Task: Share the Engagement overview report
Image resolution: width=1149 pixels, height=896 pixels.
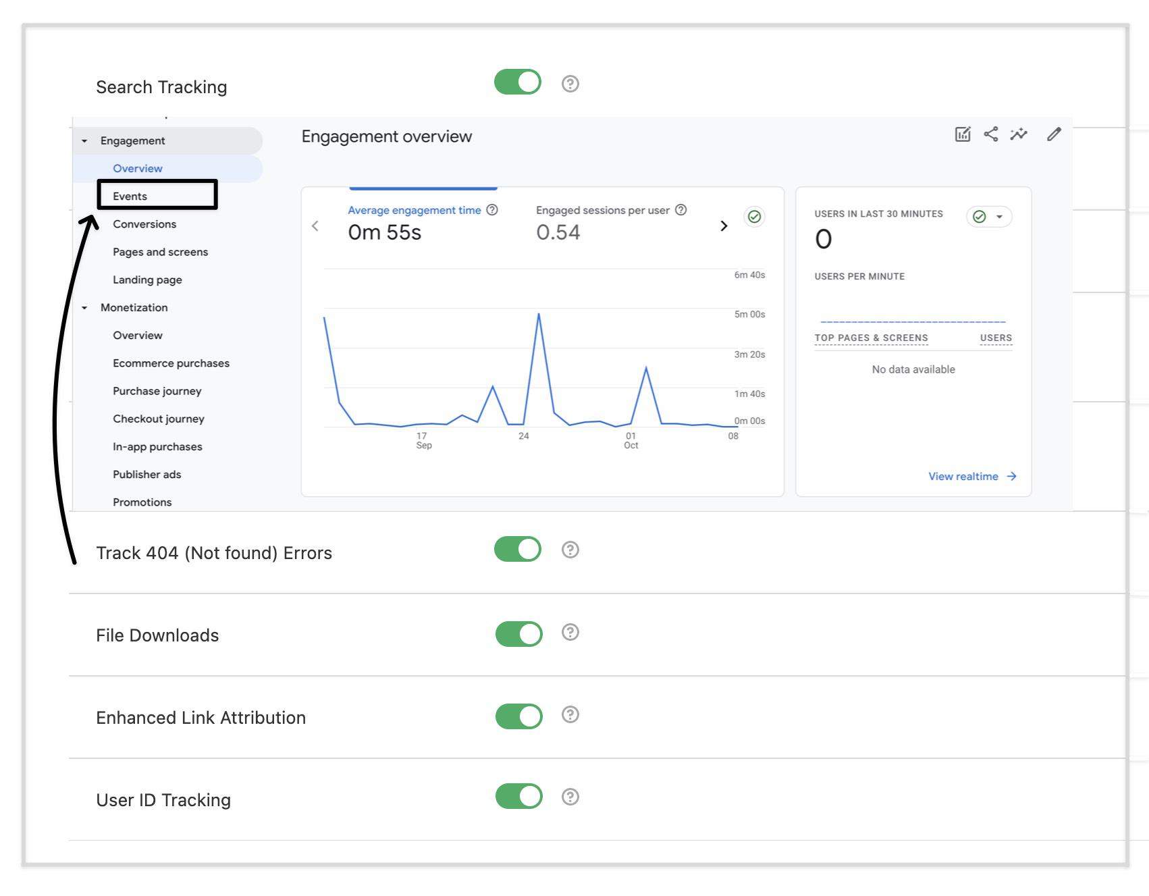Action: (x=990, y=134)
